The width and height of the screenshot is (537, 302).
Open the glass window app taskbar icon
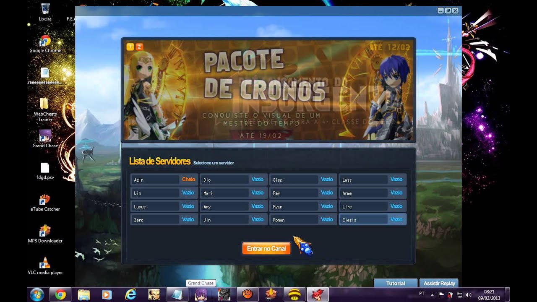pos(177,295)
